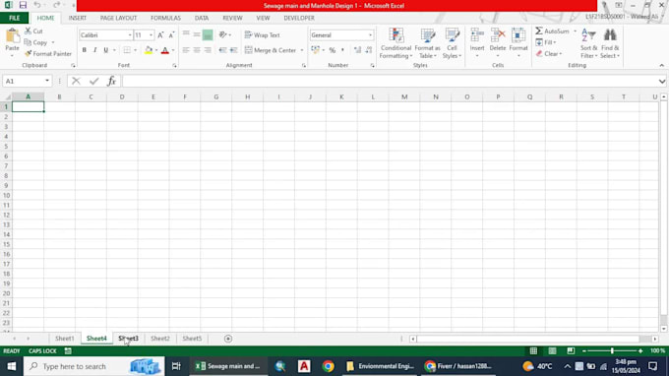
Task: Switch to the DATA tab
Action: pos(202,18)
